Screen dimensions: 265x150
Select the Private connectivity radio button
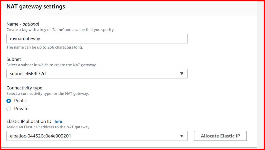(9, 109)
